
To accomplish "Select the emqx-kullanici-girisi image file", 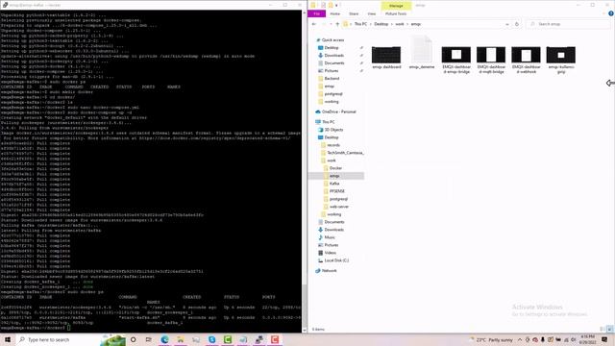I will [x=561, y=60].
